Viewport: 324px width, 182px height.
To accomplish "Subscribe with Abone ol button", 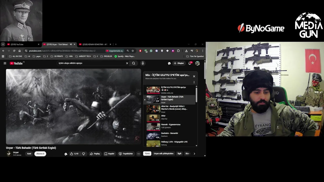I will [40, 154].
